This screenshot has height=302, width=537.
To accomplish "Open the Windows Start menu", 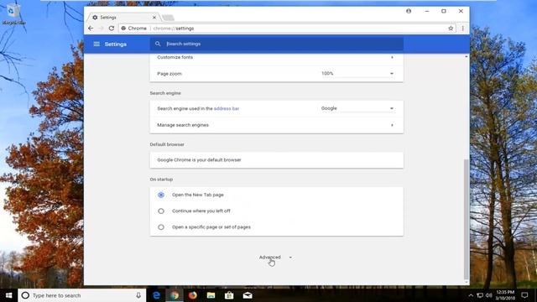I will [x=9, y=295].
